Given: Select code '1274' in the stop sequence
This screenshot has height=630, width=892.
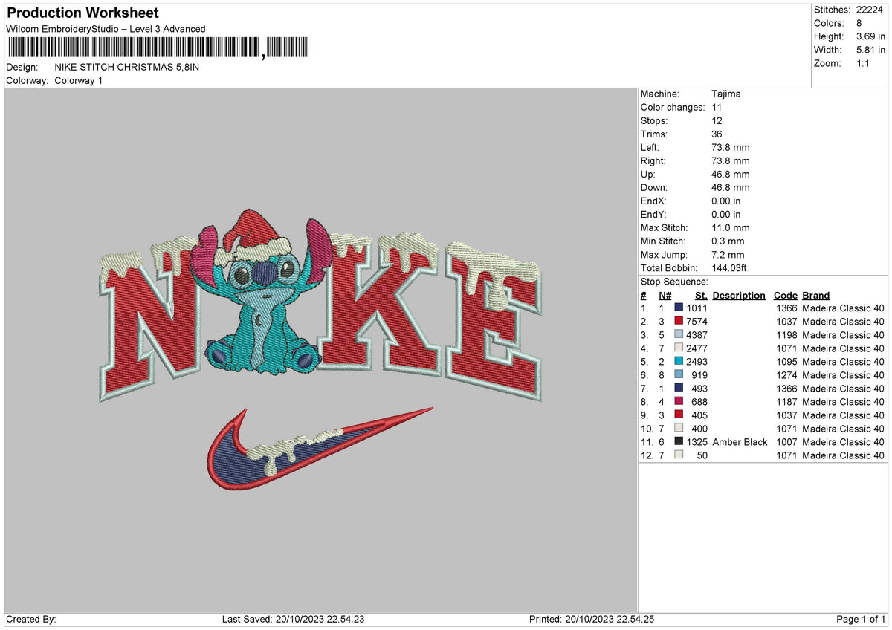Looking at the screenshot, I should click(786, 375).
